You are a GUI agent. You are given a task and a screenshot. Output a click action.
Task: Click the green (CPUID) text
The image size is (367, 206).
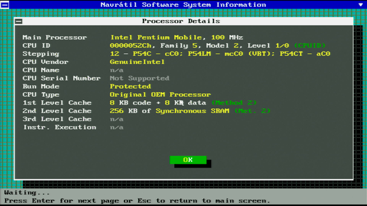310,46
